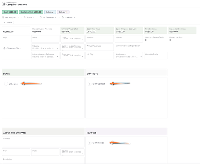Click the plus icon beside Attach

(x=4, y=23)
